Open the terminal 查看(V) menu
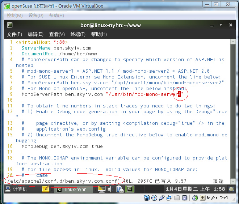The width and height of the screenshot is (239, 204). (x=57, y=34)
